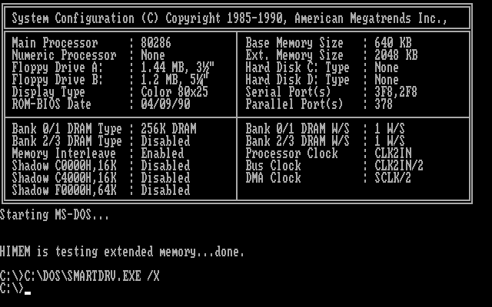Select the '1.2 MB, 5¼"' value

175,80
